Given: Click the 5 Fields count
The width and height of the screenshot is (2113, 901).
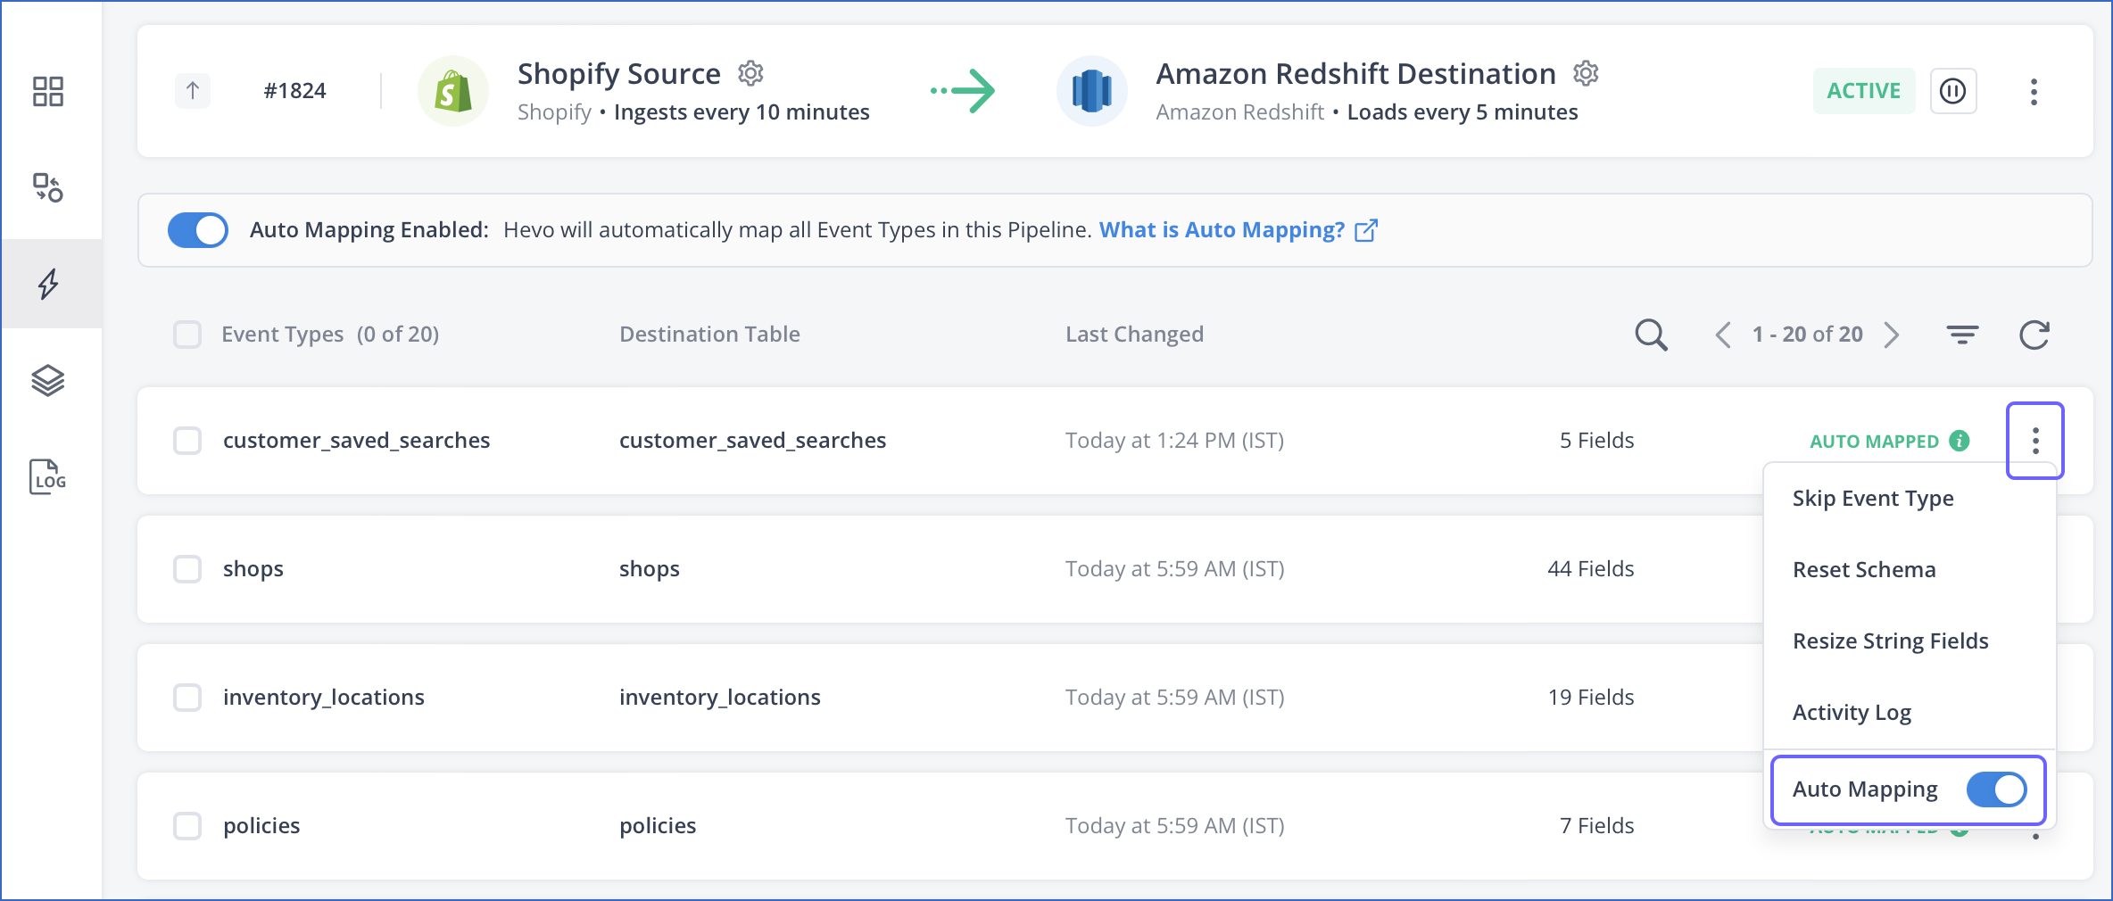Looking at the screenshot, I should point(1597,441).
